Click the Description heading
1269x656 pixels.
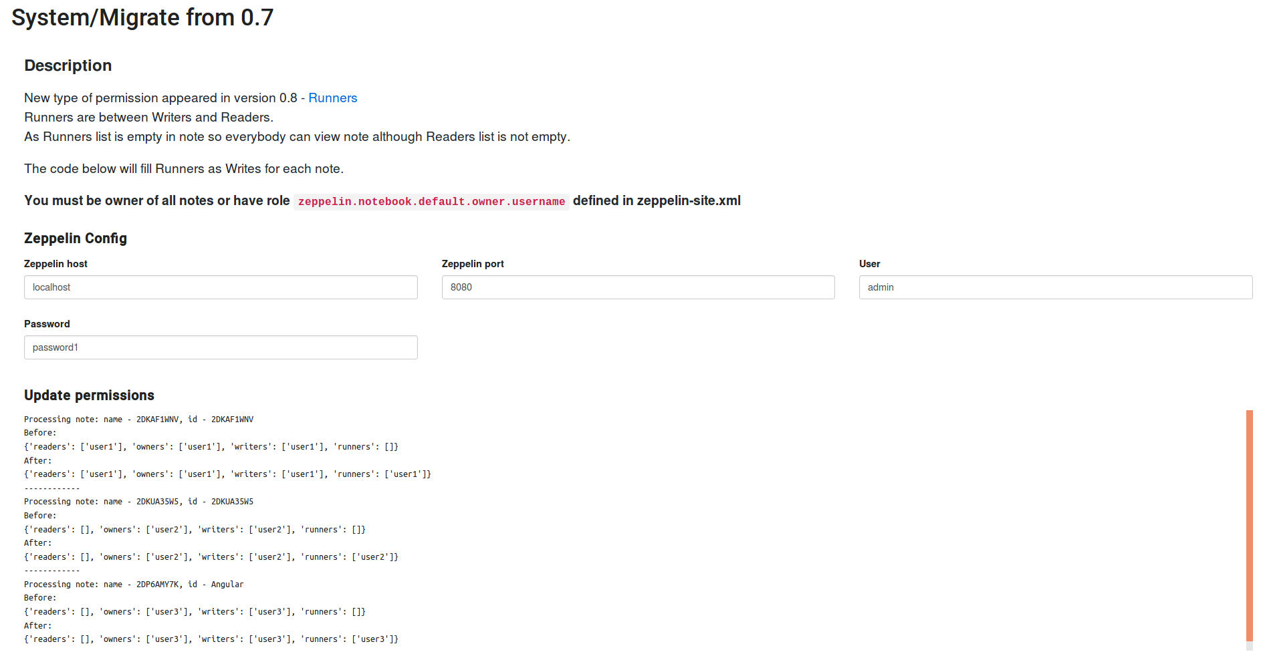(x=68, y=65)
